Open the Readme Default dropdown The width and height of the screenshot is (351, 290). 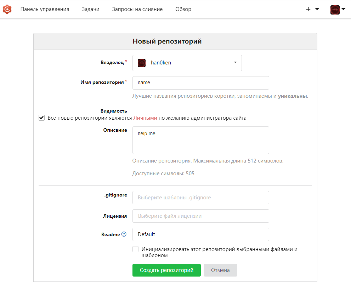(x=200, y=234)
